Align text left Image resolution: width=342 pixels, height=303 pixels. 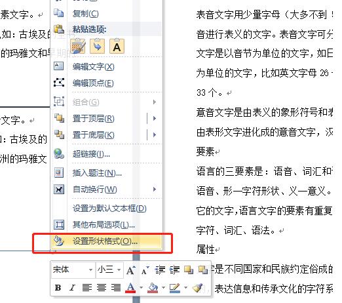(87, 288)
